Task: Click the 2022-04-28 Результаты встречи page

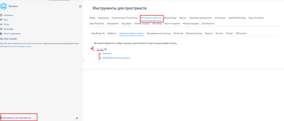Action: click(x=116, y=58)
